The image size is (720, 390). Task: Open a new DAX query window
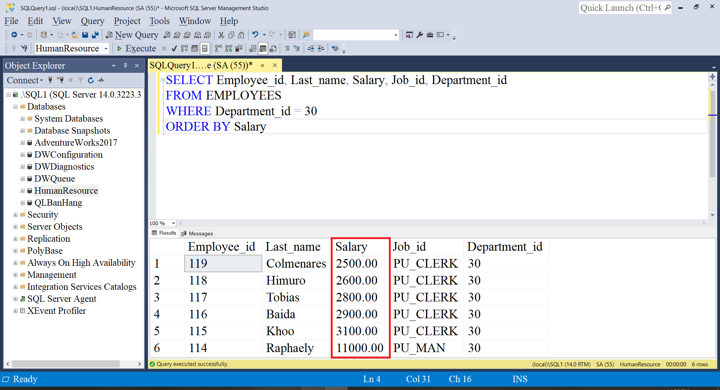207,35
